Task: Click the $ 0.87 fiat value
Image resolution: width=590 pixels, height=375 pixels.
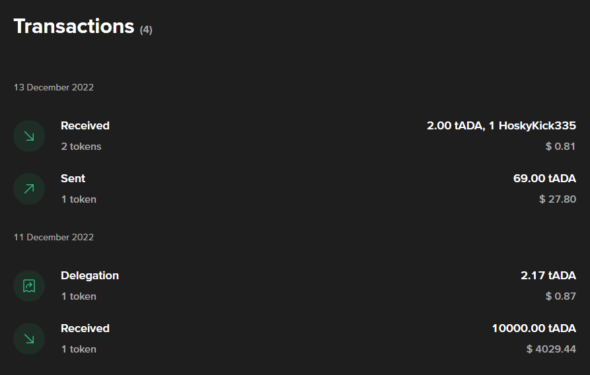Action: pyautogui.click(x=561, y=296)
